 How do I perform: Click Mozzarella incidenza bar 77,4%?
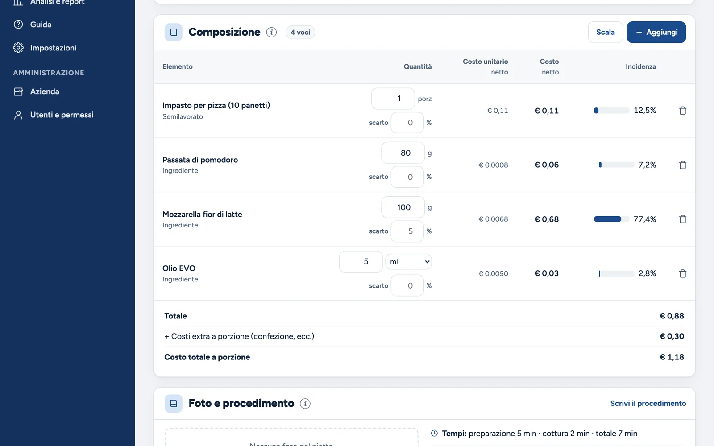coord(612,219)
